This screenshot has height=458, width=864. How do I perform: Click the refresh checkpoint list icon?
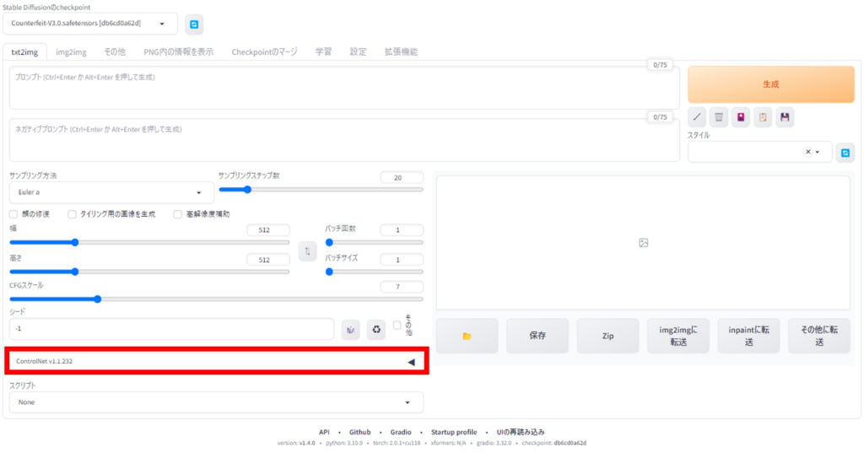[x=195, y=24]
